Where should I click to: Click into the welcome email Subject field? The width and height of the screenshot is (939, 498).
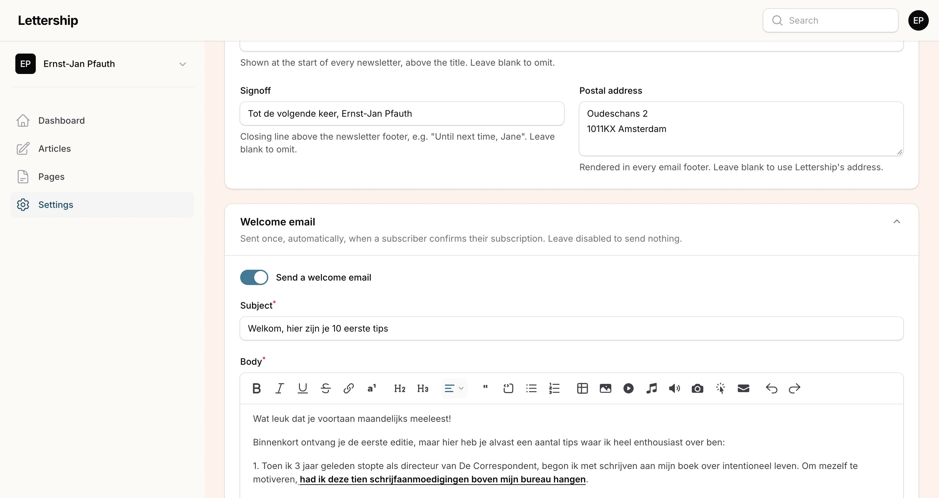572,328
